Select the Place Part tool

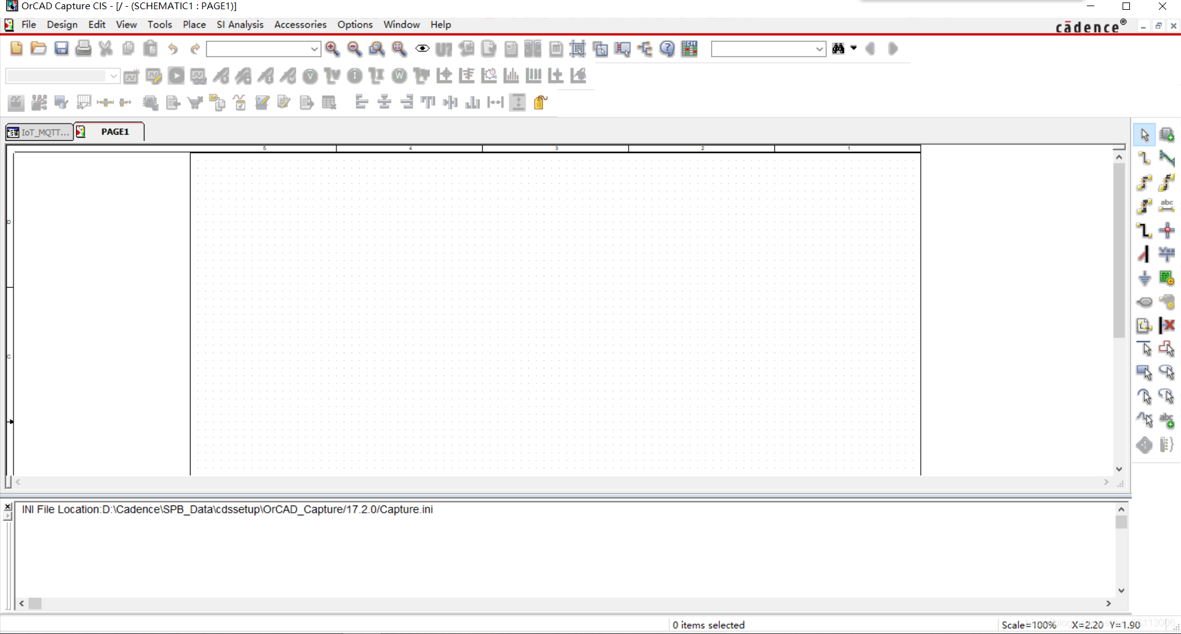(x=1166, y=135)
